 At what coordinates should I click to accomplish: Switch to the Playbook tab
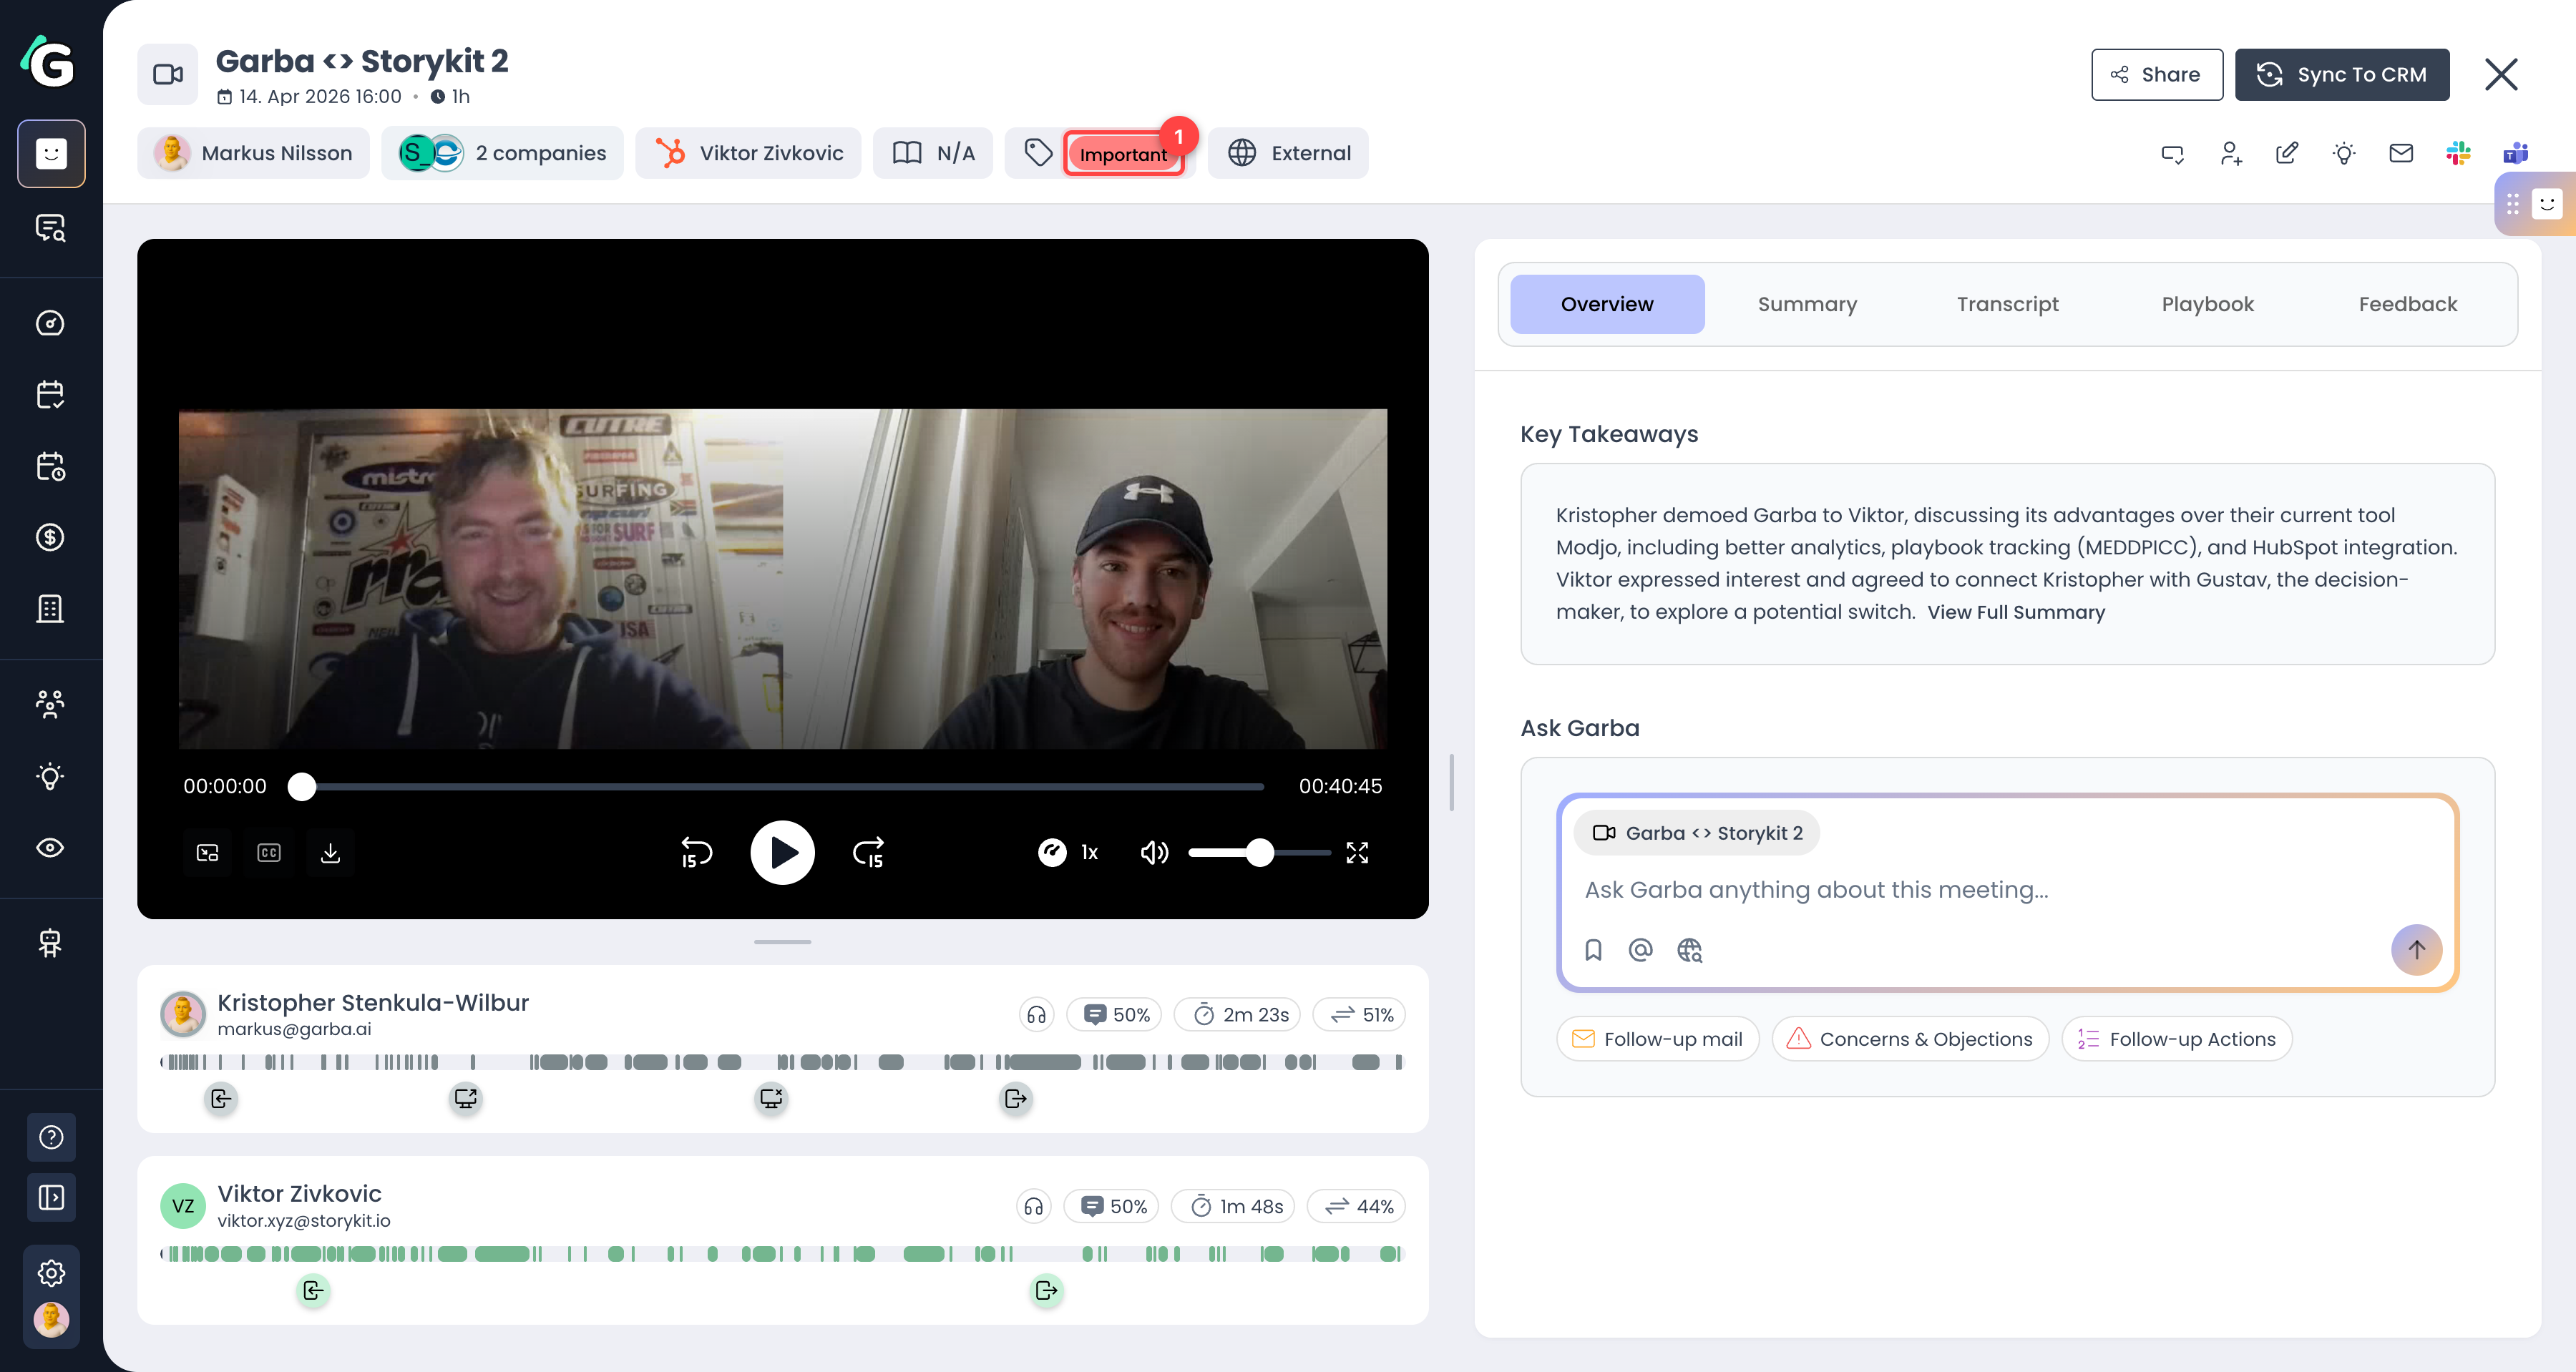pyautogui.click(x=2207, y=304)
